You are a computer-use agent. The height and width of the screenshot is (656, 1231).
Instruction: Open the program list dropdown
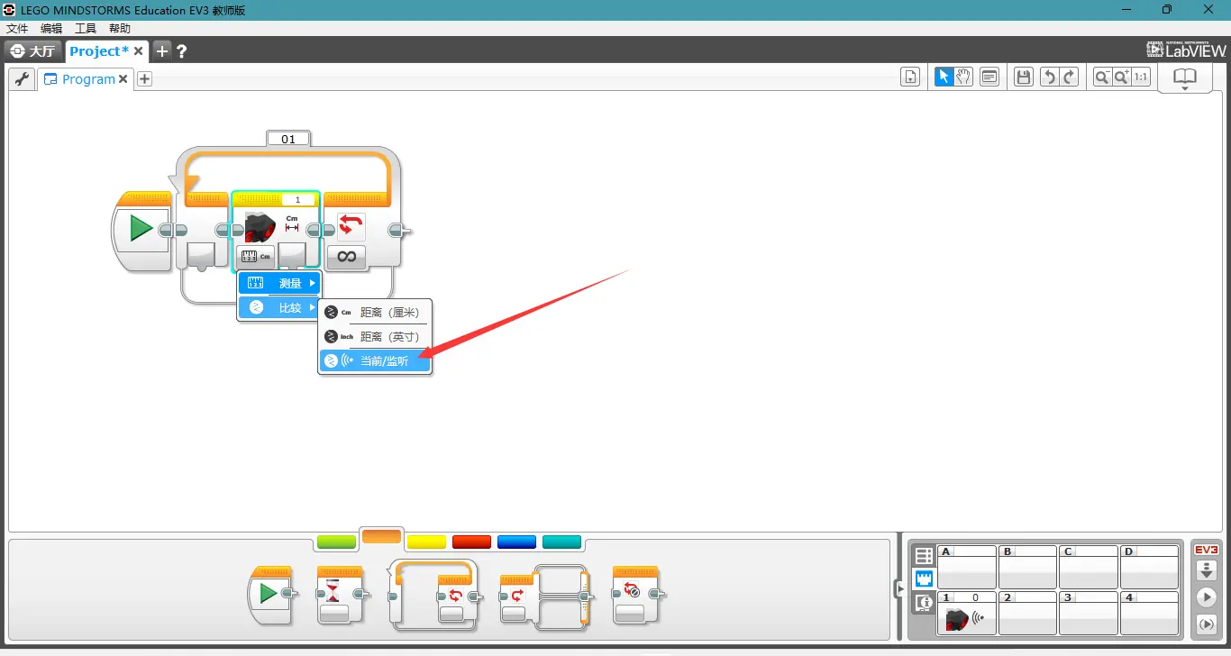tap(910, 77)
